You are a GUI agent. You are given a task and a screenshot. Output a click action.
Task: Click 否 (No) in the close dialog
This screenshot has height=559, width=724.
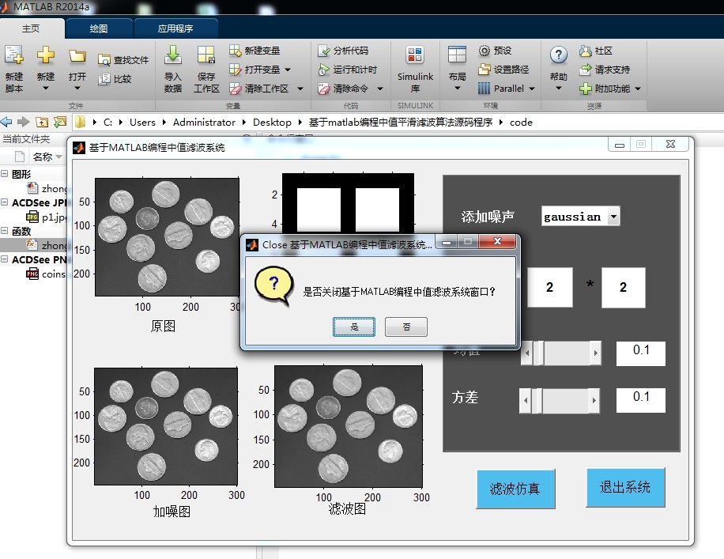pyautogui.click(x=406, y=327)
